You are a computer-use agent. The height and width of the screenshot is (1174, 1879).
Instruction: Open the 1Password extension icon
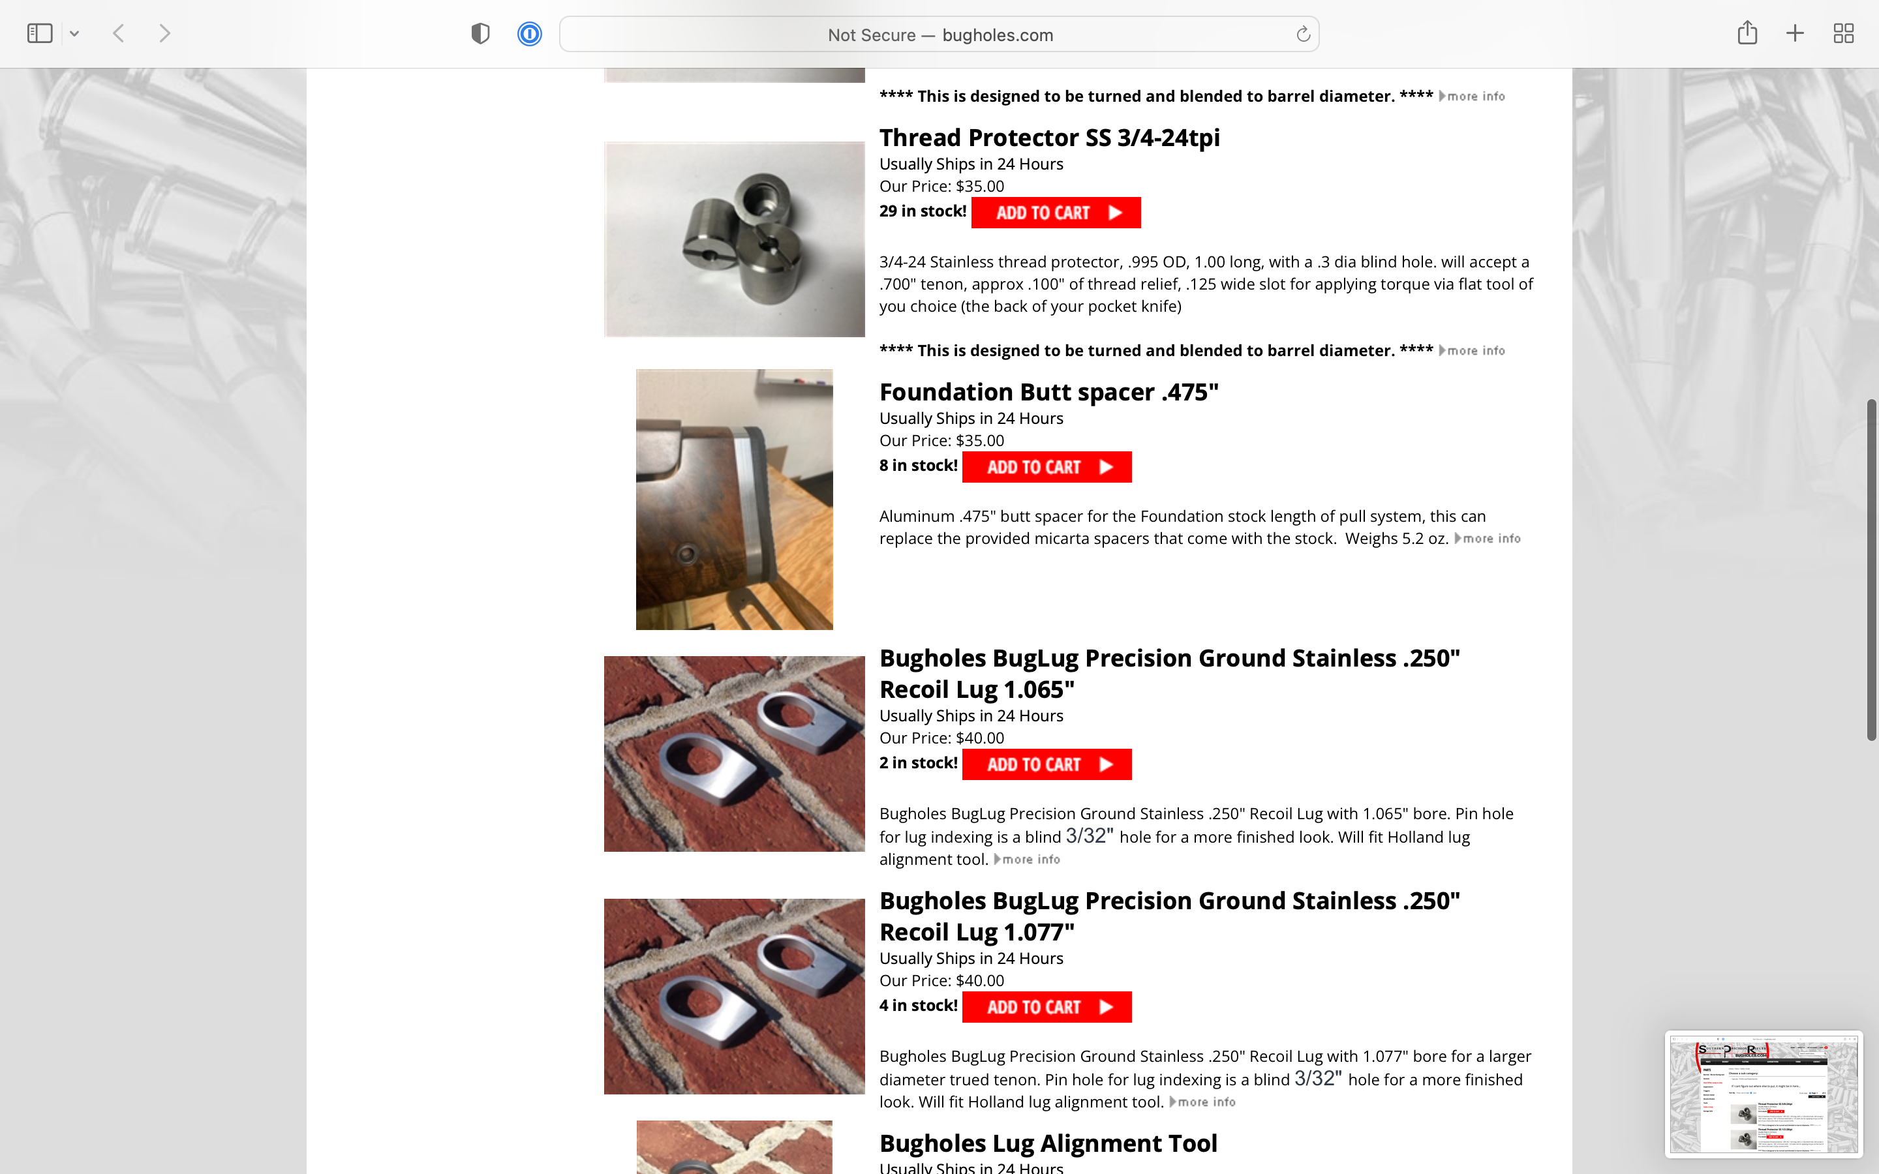pos(530,34)
